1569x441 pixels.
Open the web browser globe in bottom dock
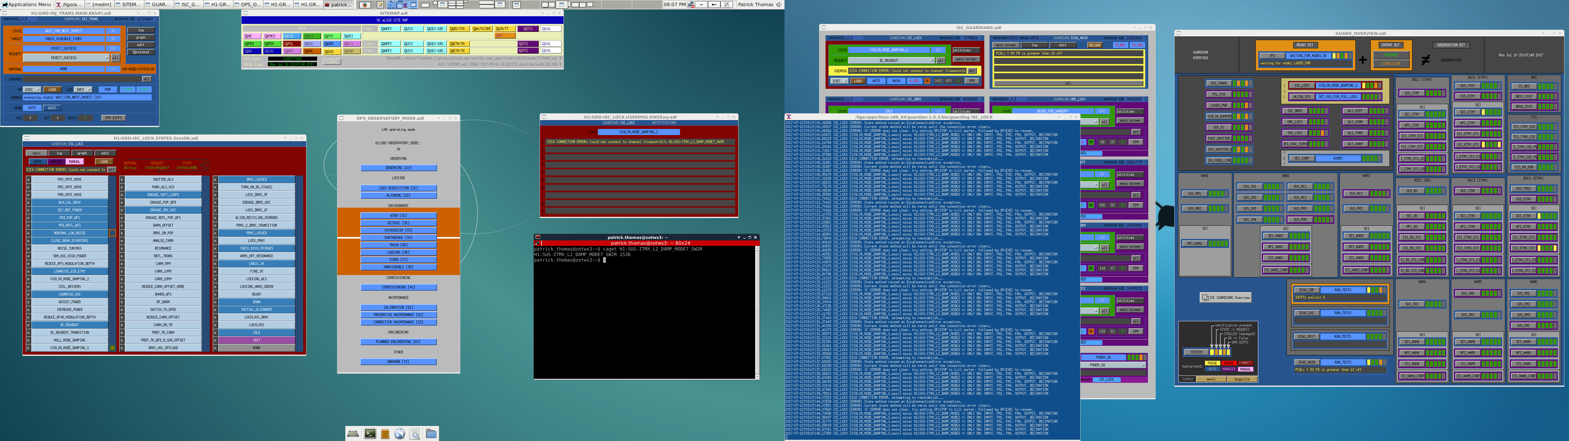click(400, 433)
